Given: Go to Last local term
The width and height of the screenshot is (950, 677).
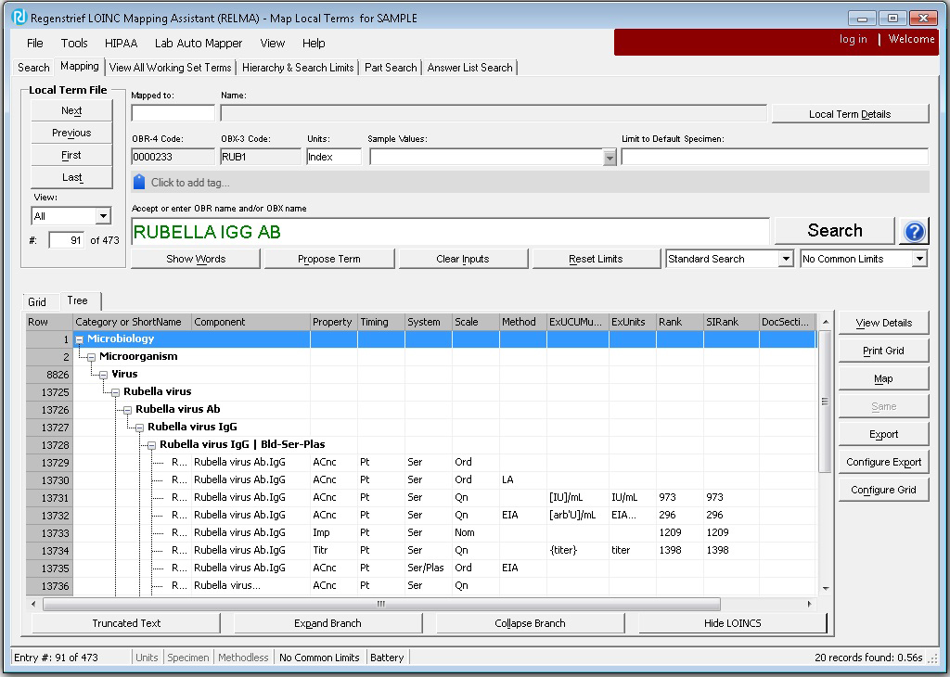Looking at the screenshot, I should point(71,177).
